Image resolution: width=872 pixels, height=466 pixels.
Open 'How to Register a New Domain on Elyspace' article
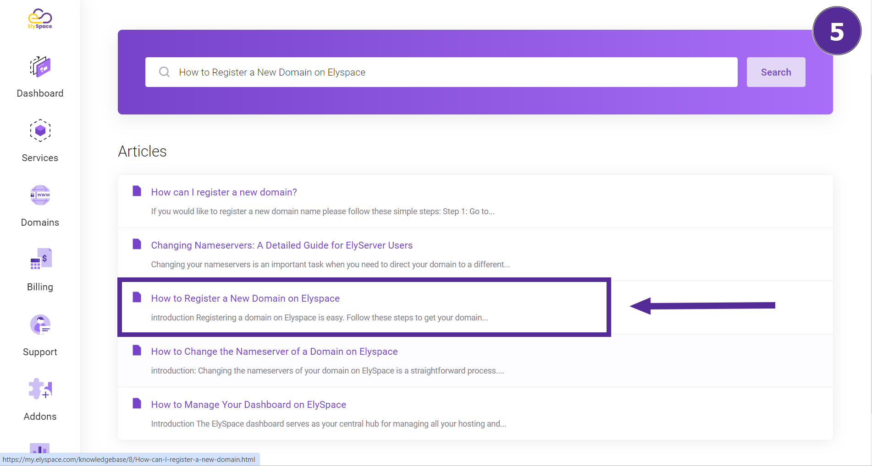[245, 298]
